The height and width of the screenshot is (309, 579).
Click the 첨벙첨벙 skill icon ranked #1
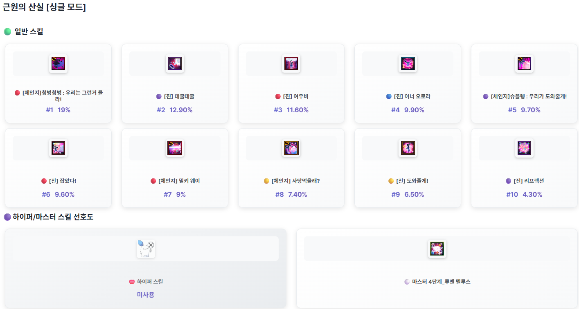[x=59, y=64]
